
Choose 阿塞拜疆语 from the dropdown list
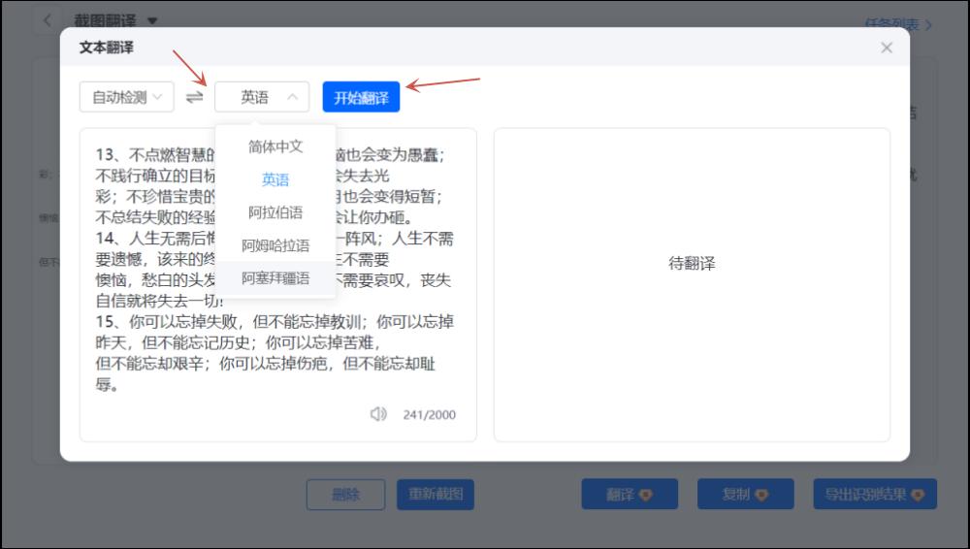click(x=275, y=278)
